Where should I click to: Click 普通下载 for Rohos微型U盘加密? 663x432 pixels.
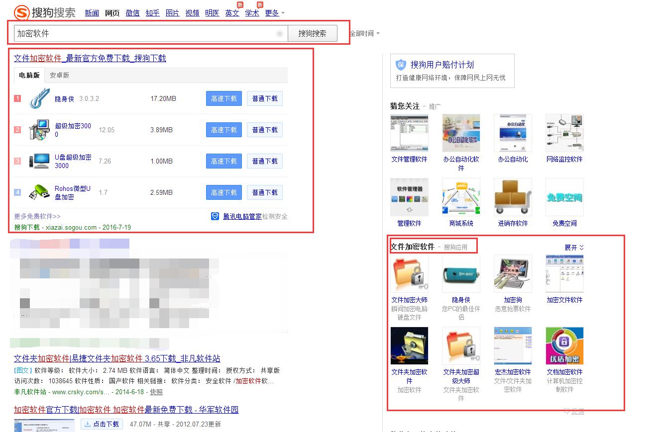pos(265,192)
